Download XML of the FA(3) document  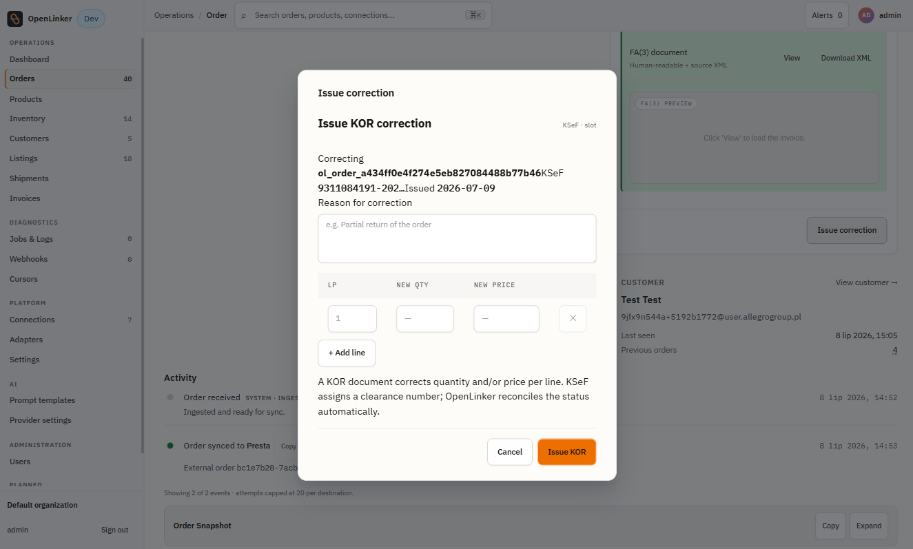coord(846,58)
